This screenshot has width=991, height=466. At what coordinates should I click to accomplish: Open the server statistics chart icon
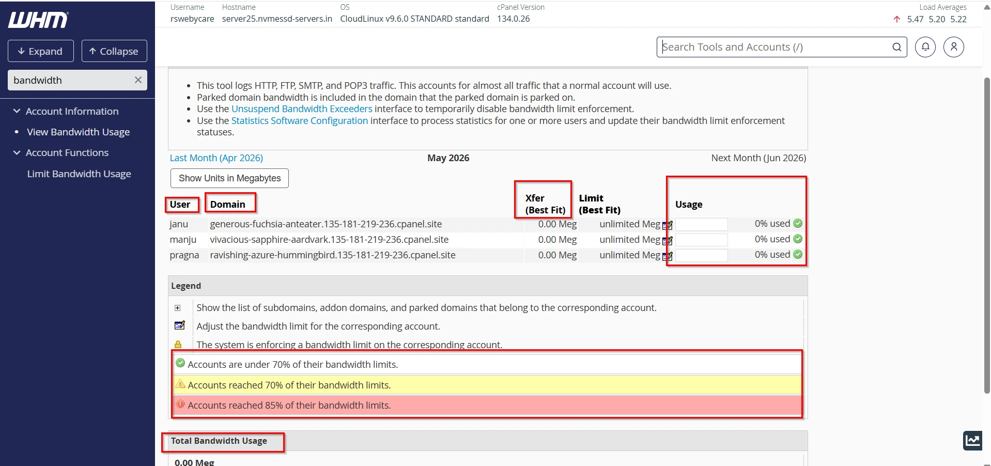tap(973, 441)
